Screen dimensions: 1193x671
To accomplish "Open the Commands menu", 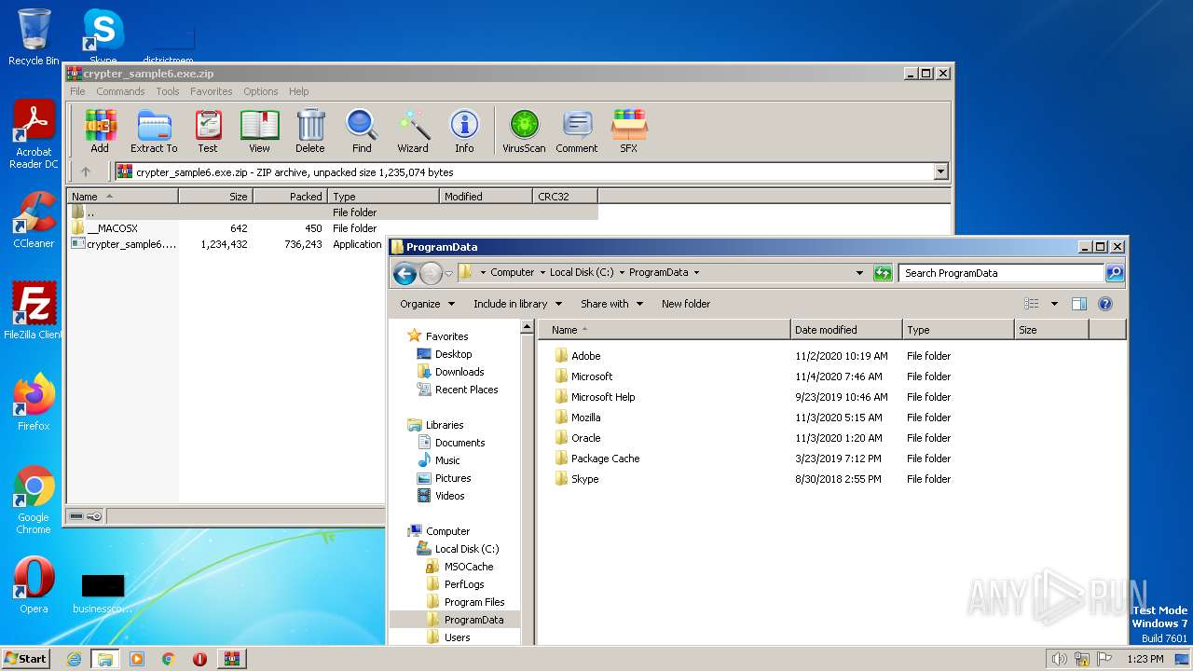I will 120,91.
